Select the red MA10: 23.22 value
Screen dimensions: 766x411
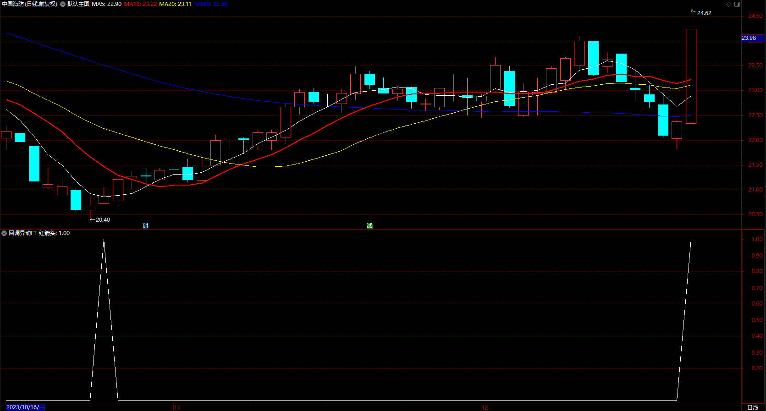coord(140,4)
